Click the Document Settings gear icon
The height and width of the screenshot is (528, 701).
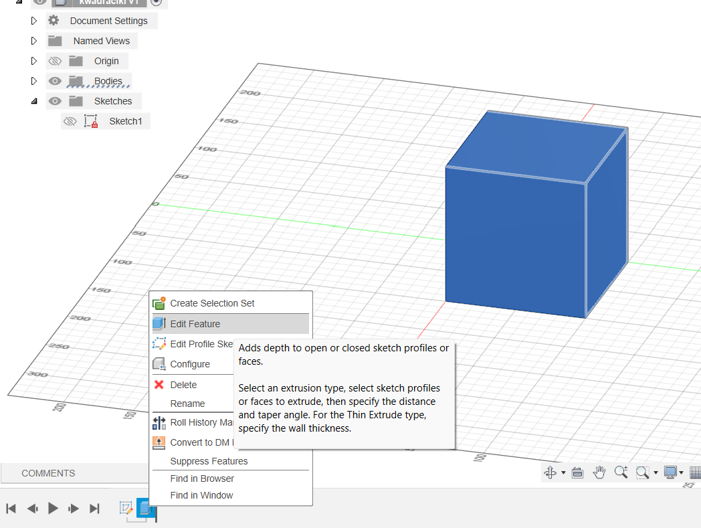coord(54,20)
